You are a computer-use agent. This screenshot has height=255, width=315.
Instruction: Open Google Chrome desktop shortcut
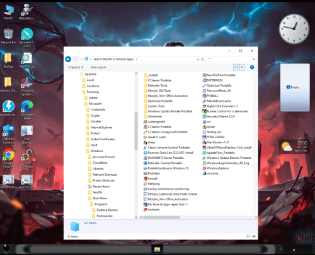click(8, 158)
